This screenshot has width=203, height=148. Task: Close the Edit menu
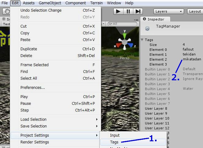15,3
